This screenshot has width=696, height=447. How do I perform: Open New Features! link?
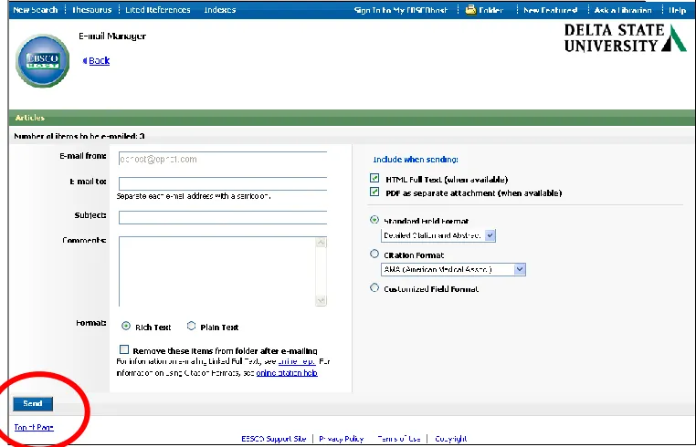[x=551, y=10]
